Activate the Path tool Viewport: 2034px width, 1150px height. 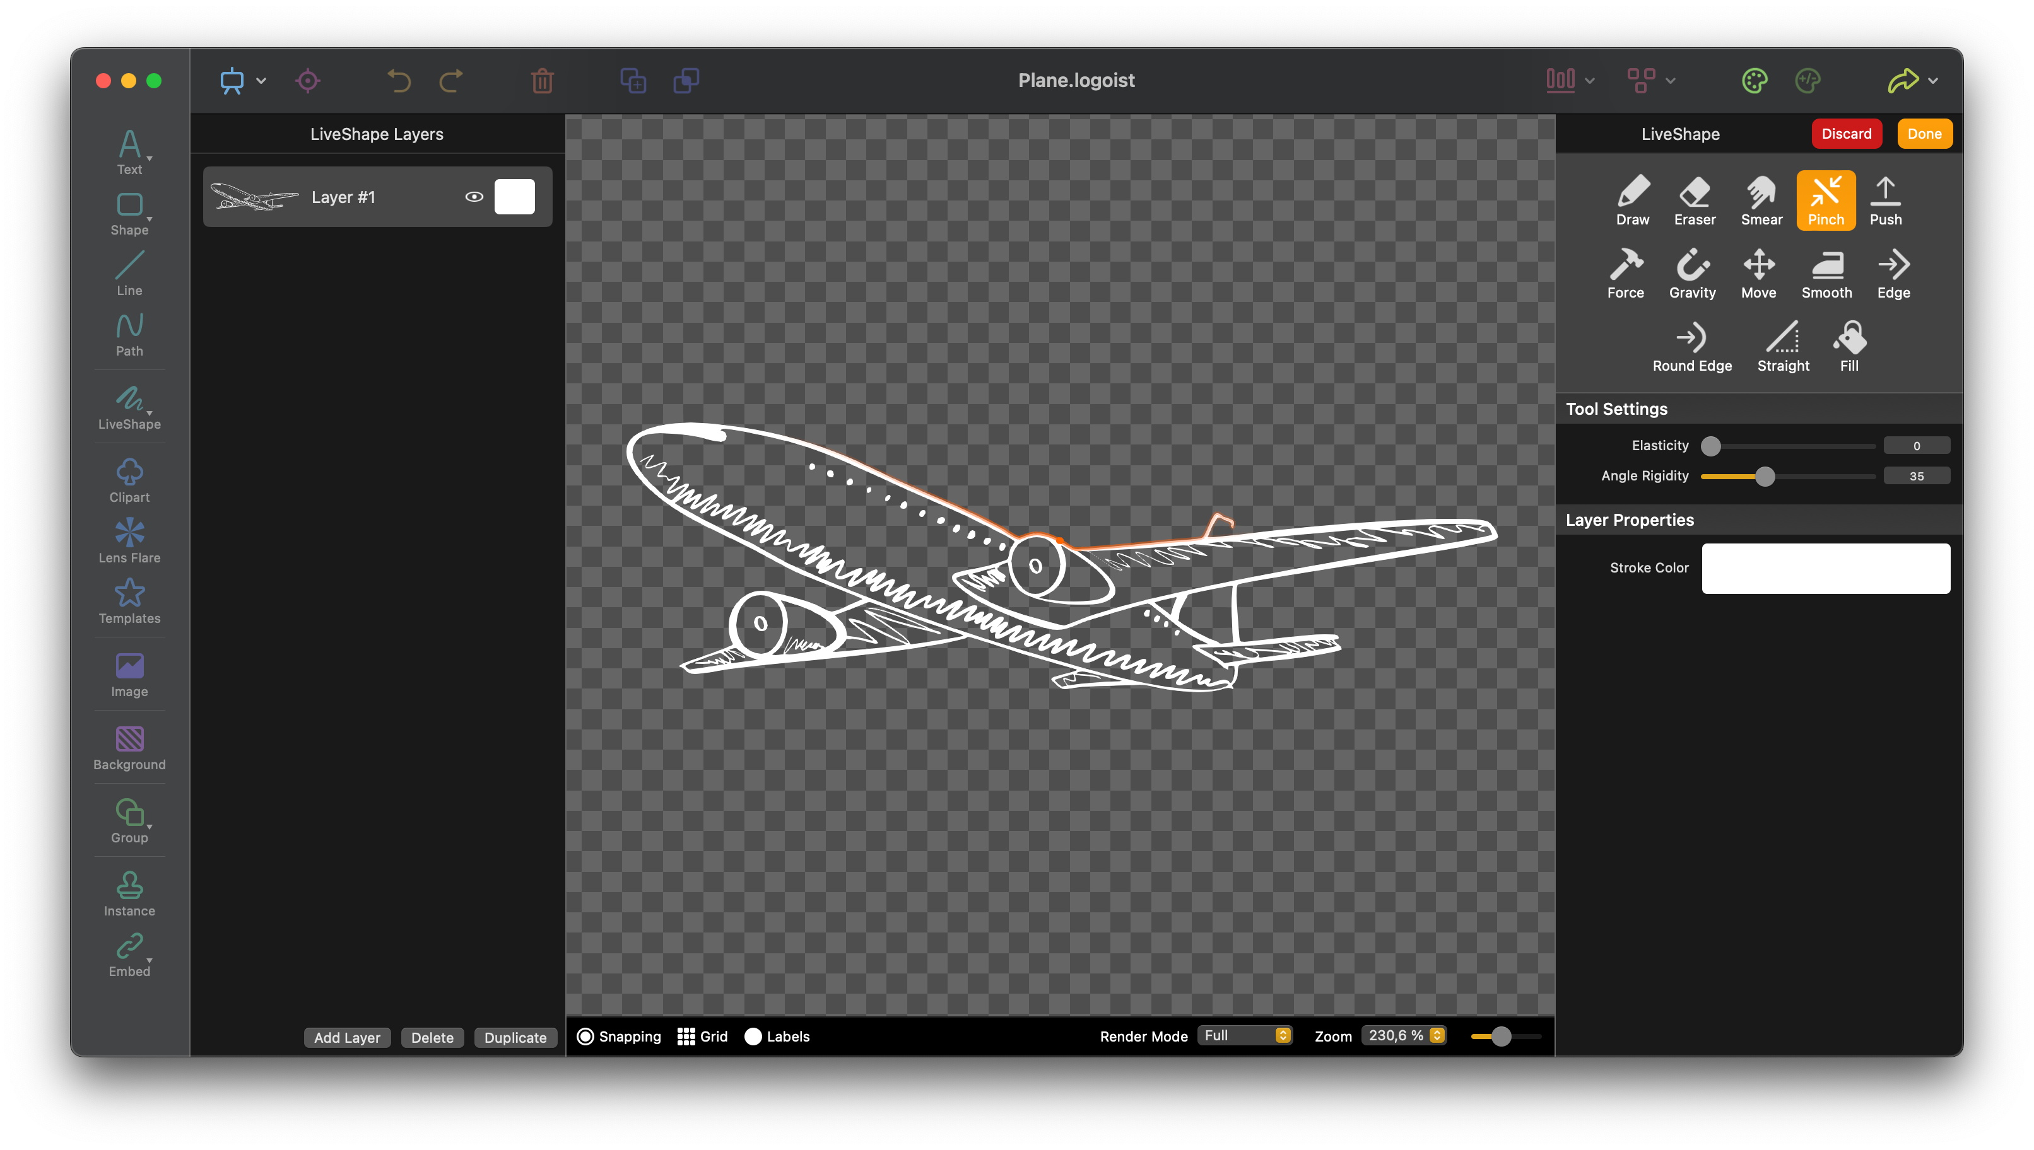tap(129, 335)
